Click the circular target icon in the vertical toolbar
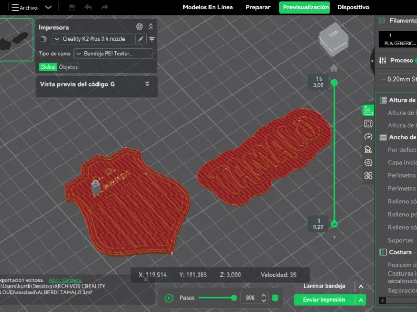Image resolution: width=417 pixels, height=312 pixels. (369, 162)
